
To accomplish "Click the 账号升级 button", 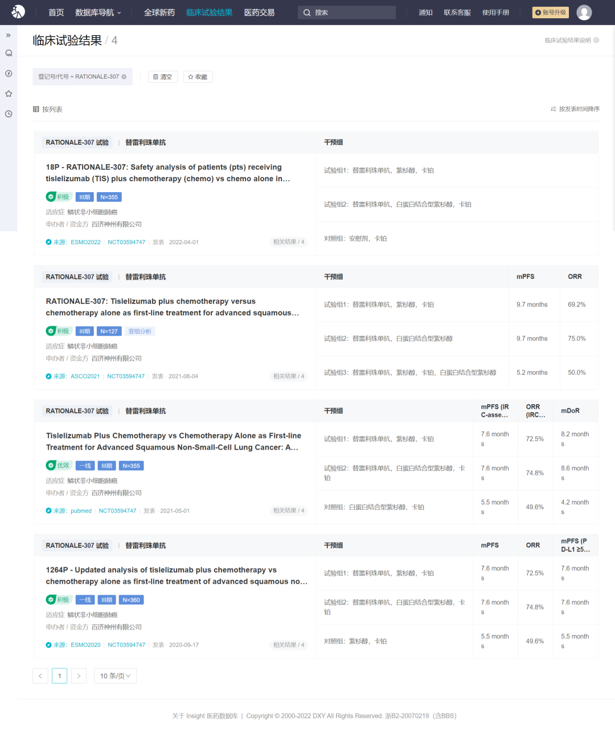I will (551, 12).
